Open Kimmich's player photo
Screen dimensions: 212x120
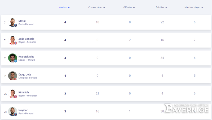tap(12, 94)
